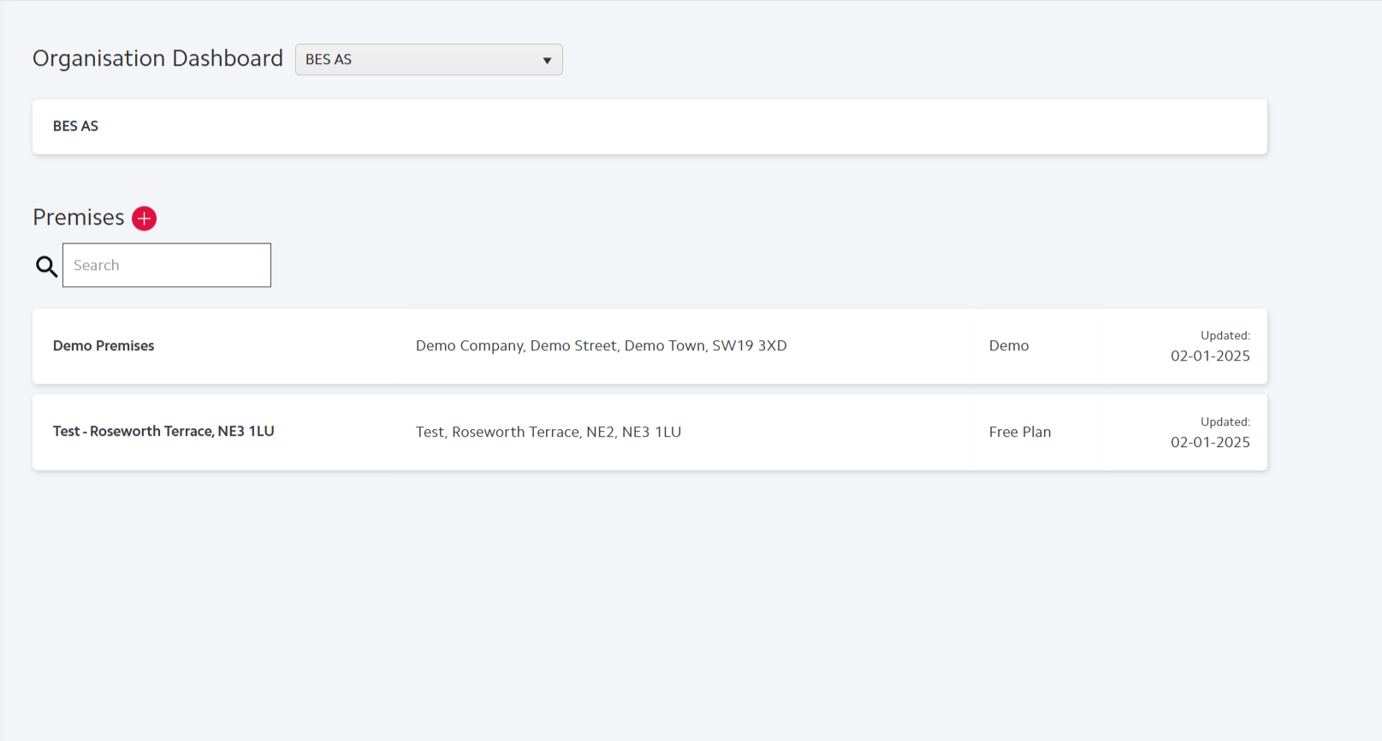
Task: Click the Free Plan label
Action: (1019, 432)
